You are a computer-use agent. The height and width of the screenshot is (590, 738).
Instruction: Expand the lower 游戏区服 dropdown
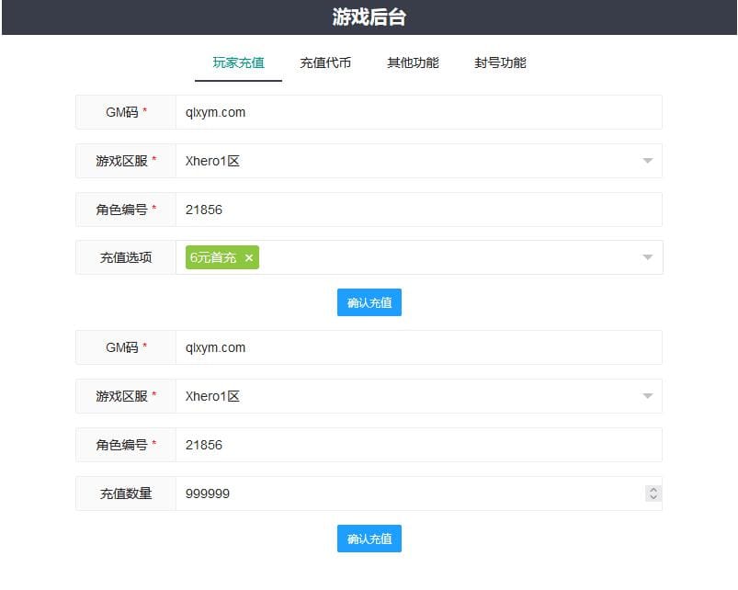pyautogui.click(x=647, y=396)
